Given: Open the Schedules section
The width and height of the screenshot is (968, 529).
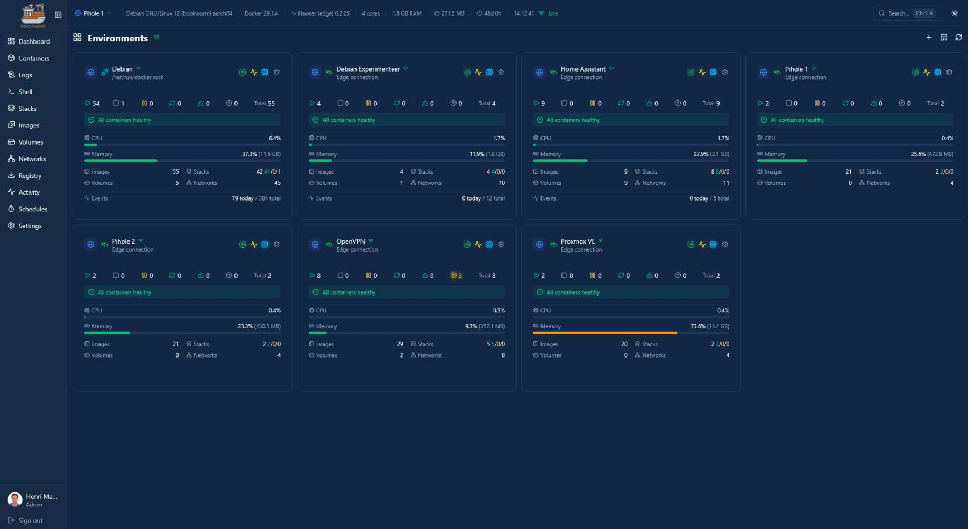Looking at the screenshot, I should pyautogui.click(x=33, y=209).
